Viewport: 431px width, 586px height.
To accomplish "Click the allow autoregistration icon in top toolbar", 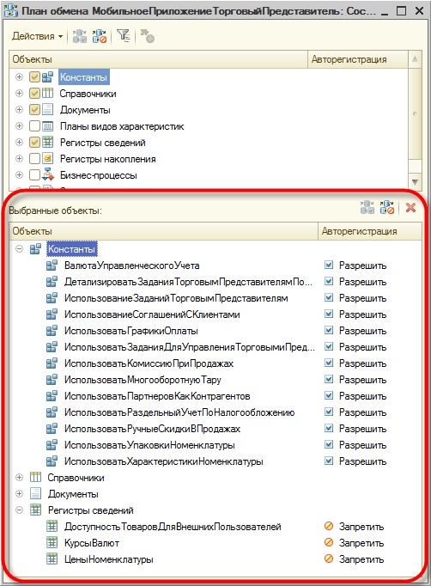I will click(x=80, y=36).
